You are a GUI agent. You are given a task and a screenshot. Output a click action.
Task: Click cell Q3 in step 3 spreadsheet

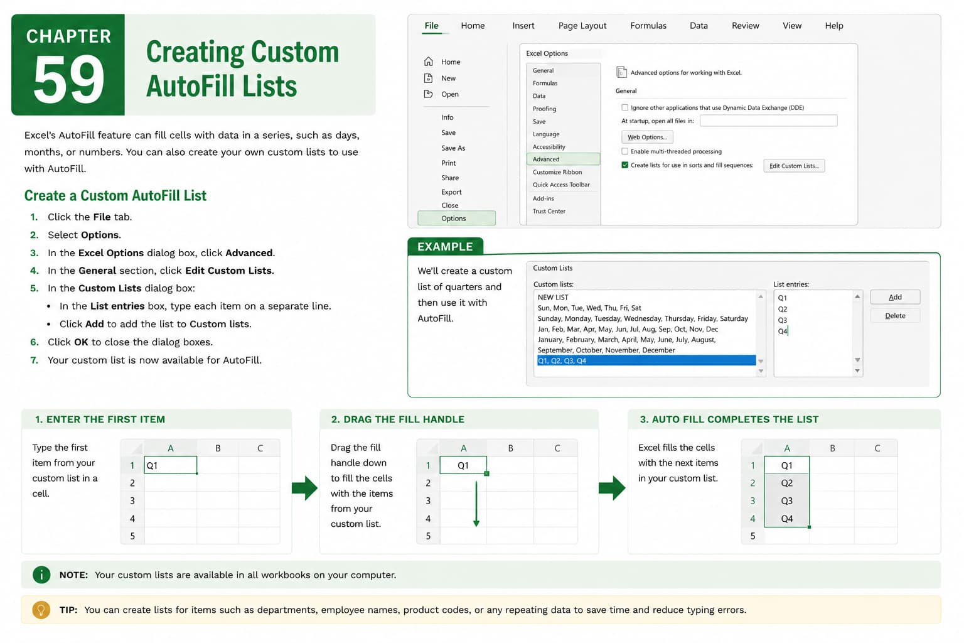tap(787, 500)
